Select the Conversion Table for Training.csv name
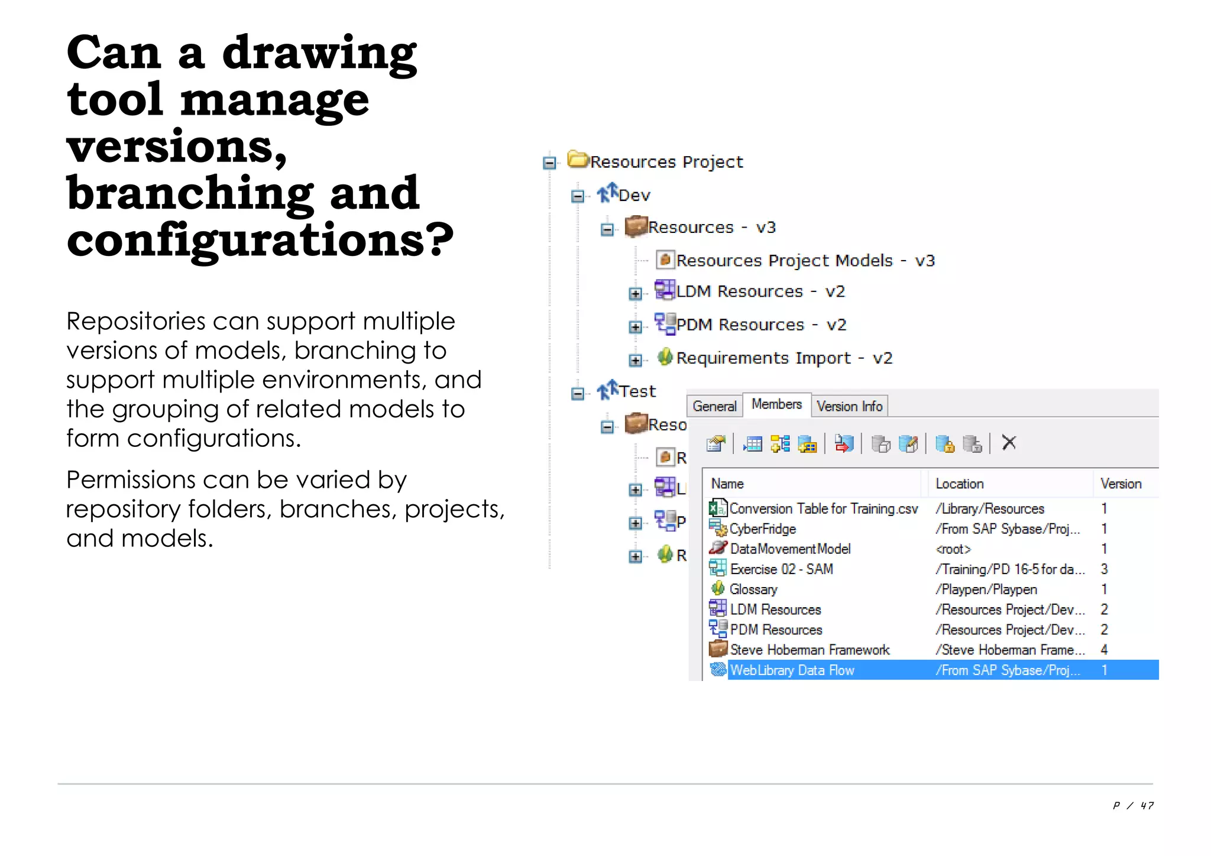Screen dimensions: 1211x856 (824, 508)
